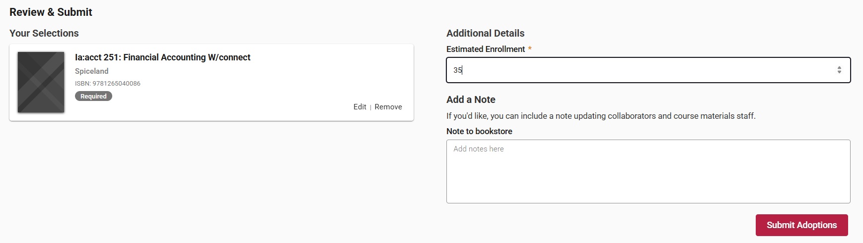Remove the Financial Accounting selection
This screenshot has height=243, width=863.
388,107
